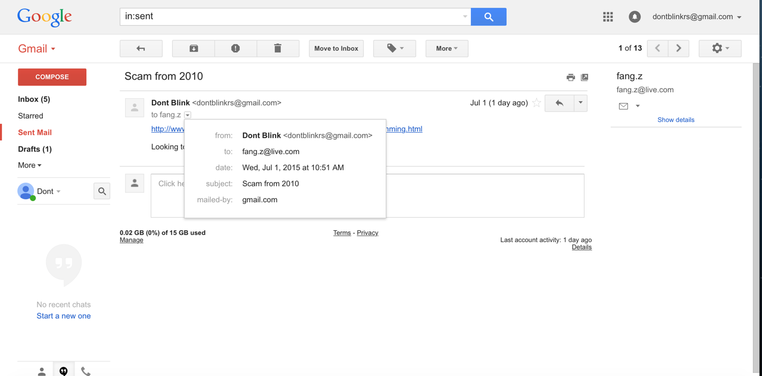The height and width of the screenshot is (376, 762).
Task: Open the Privacy link
Action: click(367, 233)
